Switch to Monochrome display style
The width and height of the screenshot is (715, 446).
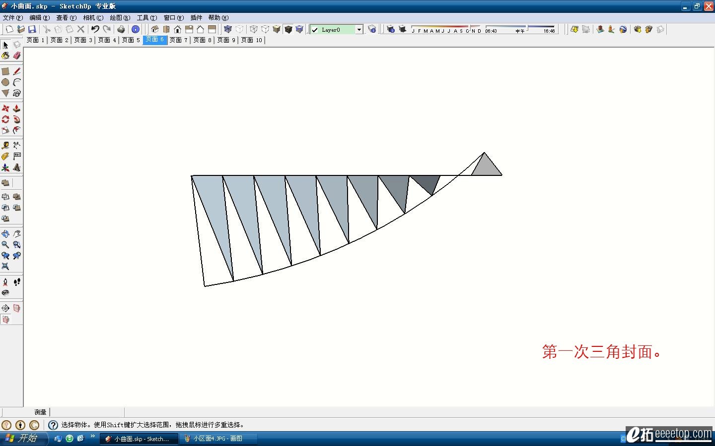pos(299,29)
